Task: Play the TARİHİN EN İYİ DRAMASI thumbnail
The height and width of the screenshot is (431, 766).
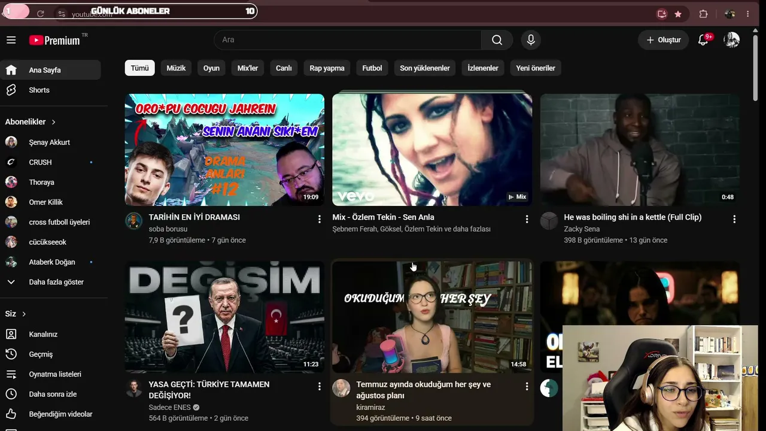Action: pyautogui.click(x=224, y=150)
